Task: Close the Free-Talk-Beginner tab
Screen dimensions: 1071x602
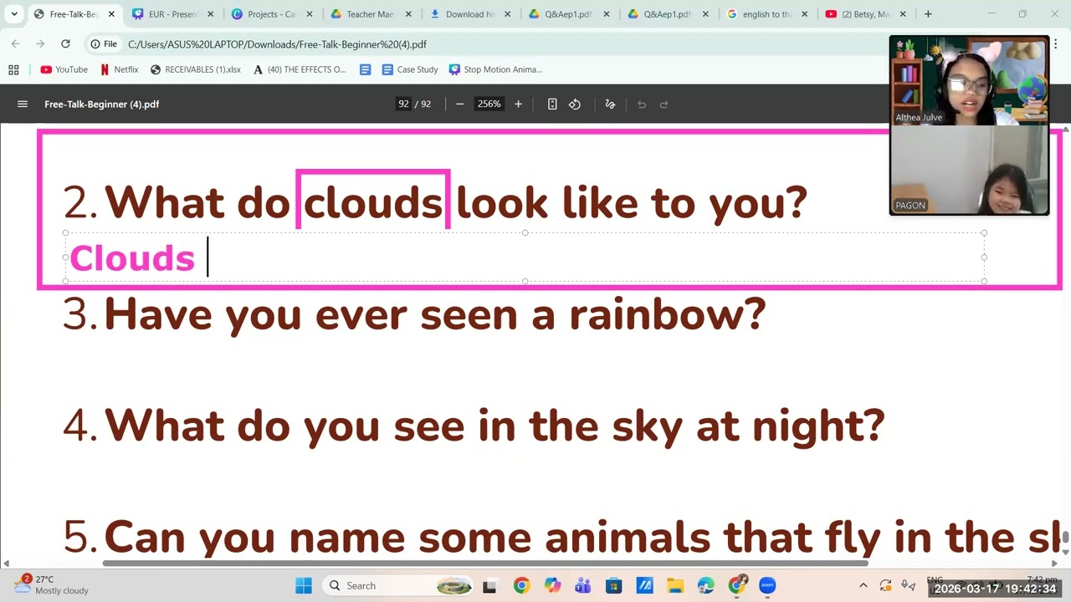Action: (111, 14)
